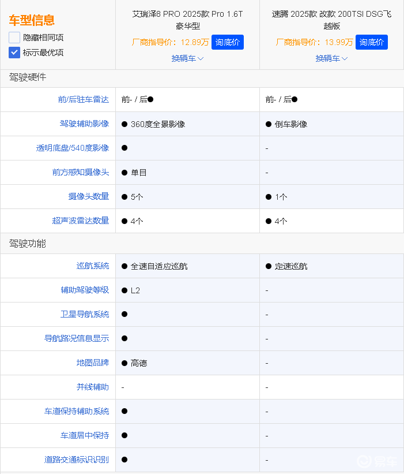Open the 辅助驾驶等级 parameter link
This screenshot has height=474, width=404.
pos(85,290)
